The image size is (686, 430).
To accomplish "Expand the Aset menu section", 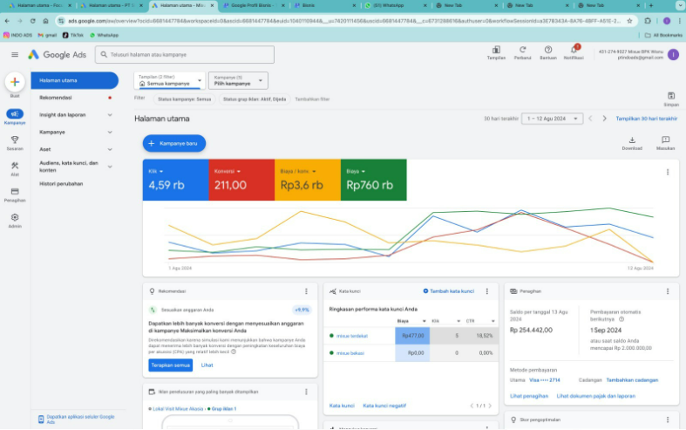I will 75,149.
